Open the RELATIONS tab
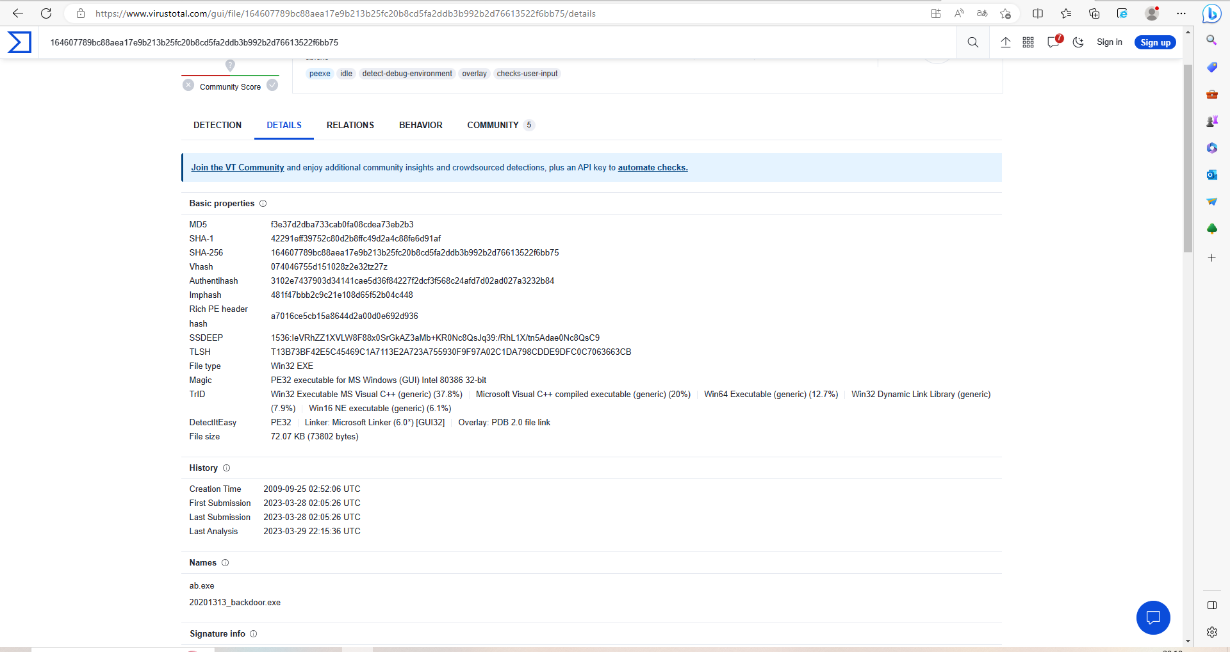This screenshot has width=1230, height=652. (350, 126)
